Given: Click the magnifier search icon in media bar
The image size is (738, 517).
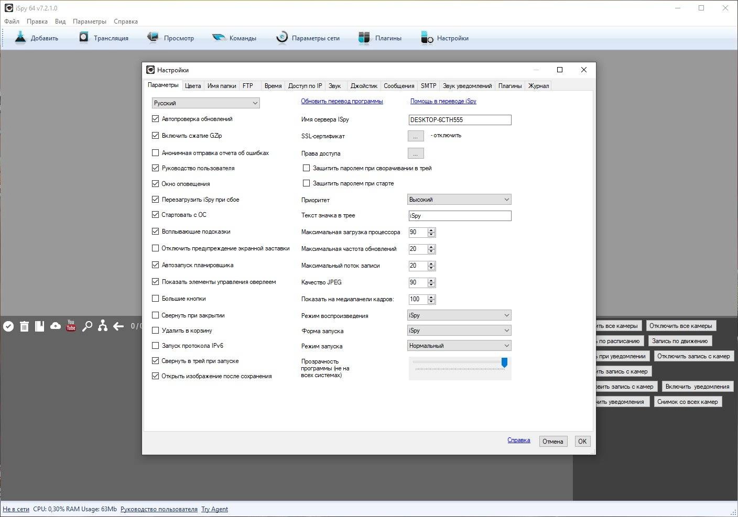Looking at the screenshot, I should [x=87, y=326].
